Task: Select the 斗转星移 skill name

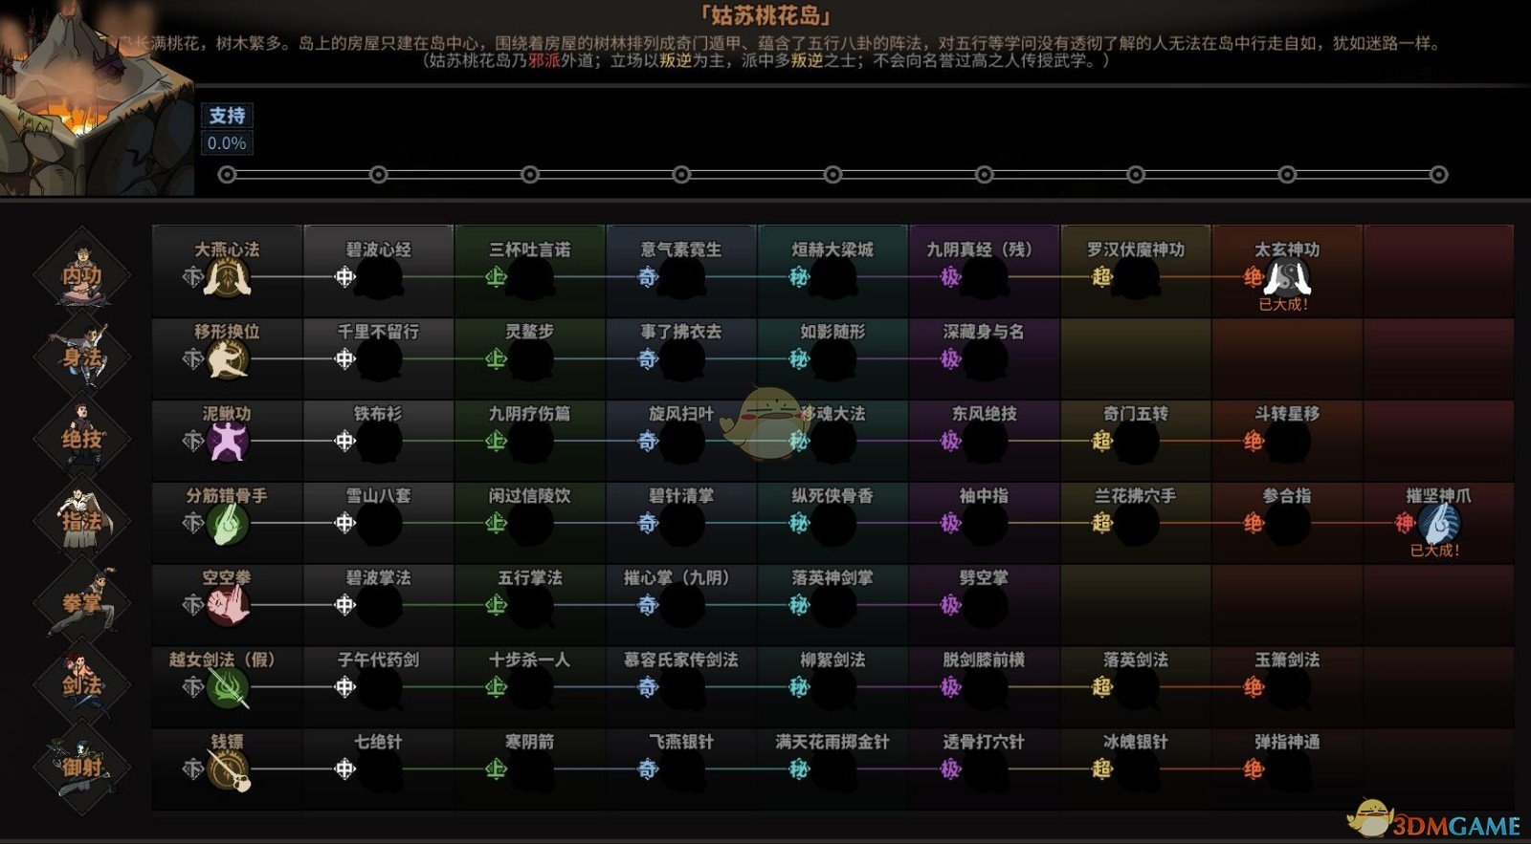Action: pyautogui.click(x=1287, y=414)
